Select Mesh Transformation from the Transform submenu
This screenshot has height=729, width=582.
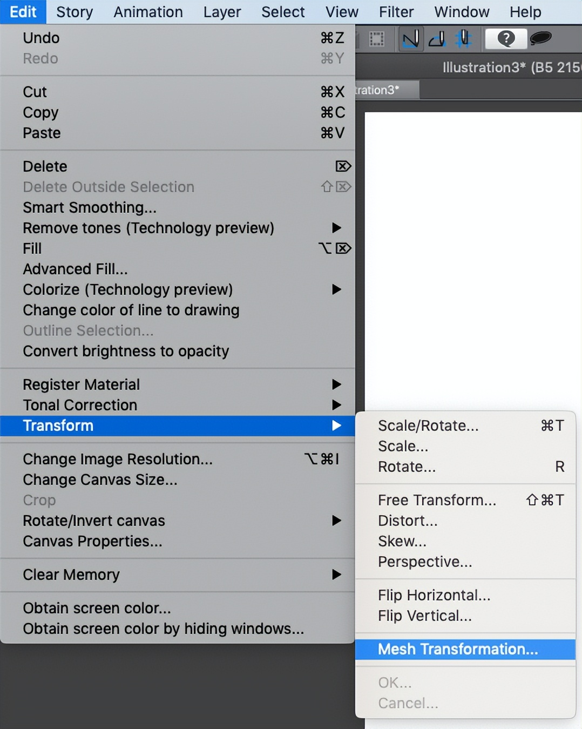[458, 649]
